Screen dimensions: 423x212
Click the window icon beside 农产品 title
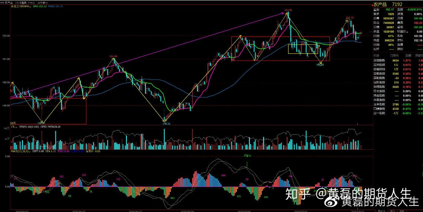pos(2,2)
